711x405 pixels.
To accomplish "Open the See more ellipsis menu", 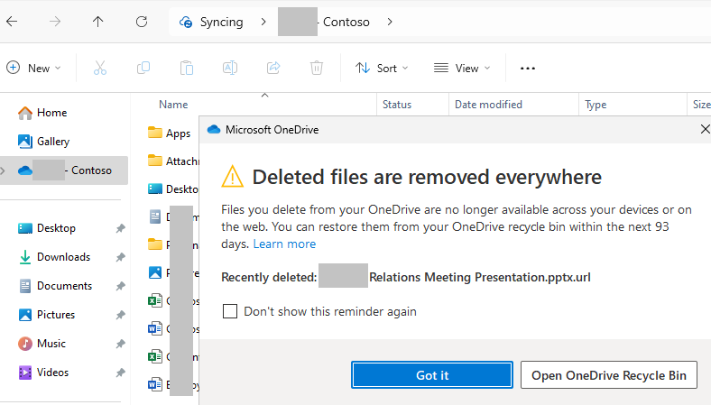I will (x=528, y=68).
